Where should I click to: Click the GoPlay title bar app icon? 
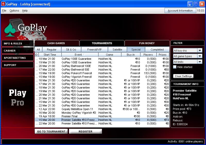click(x=3, y=4)
